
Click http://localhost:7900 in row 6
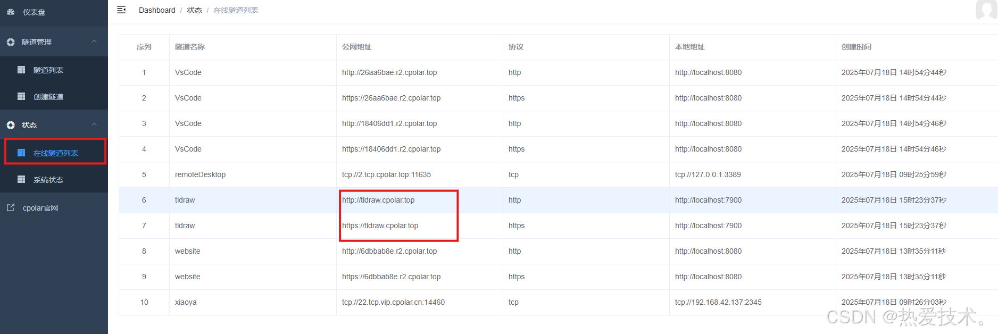tap(709, 200)
